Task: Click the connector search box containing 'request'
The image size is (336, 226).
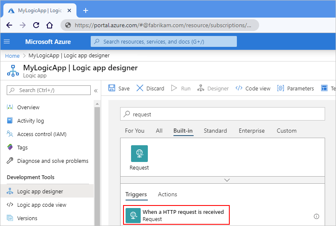Action: (223, 114)
